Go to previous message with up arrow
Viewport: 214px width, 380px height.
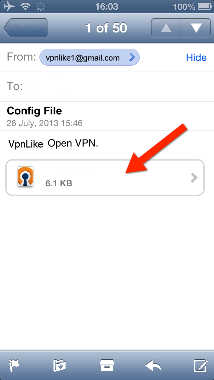coord(166,28)
